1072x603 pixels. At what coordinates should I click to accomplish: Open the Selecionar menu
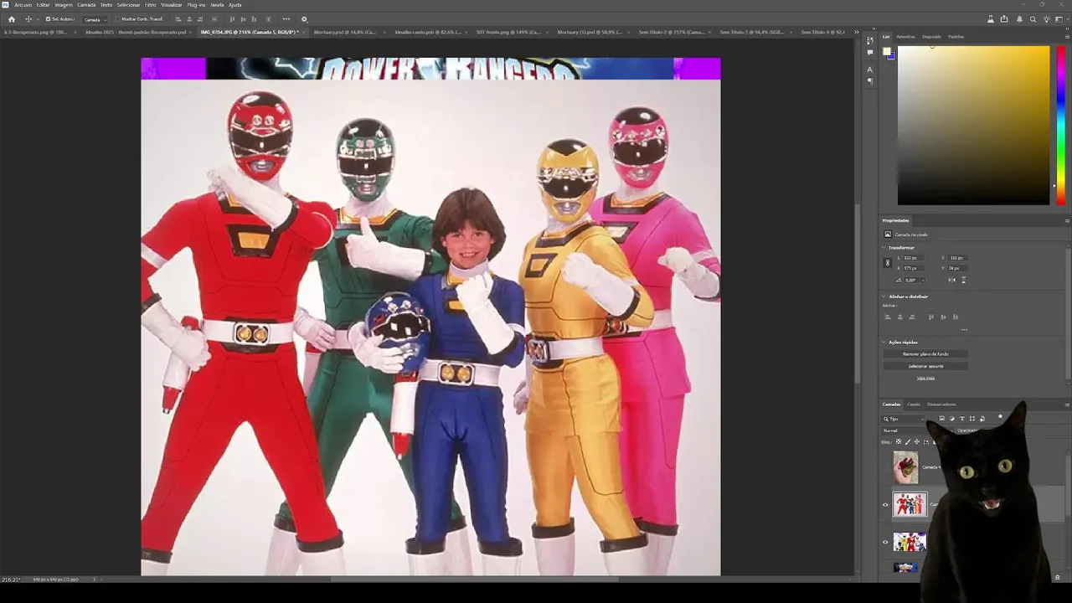click(128, 5)
